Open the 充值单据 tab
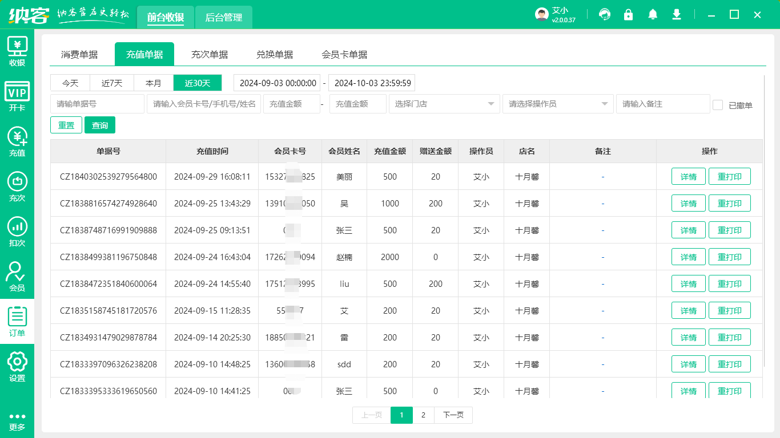780x438 pixels. [x=144, y=55]
